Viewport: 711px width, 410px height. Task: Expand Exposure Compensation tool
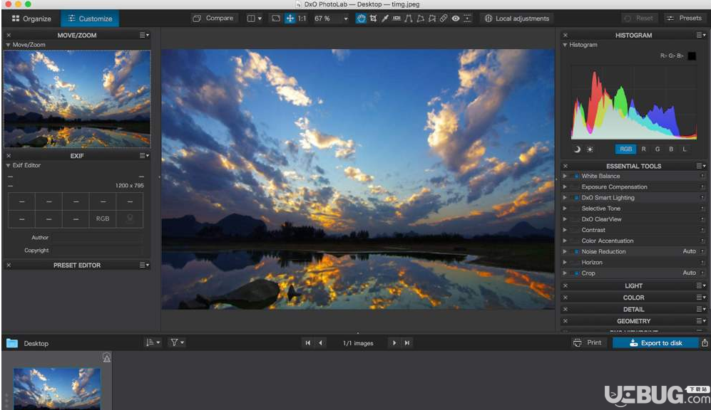[565, 187]
